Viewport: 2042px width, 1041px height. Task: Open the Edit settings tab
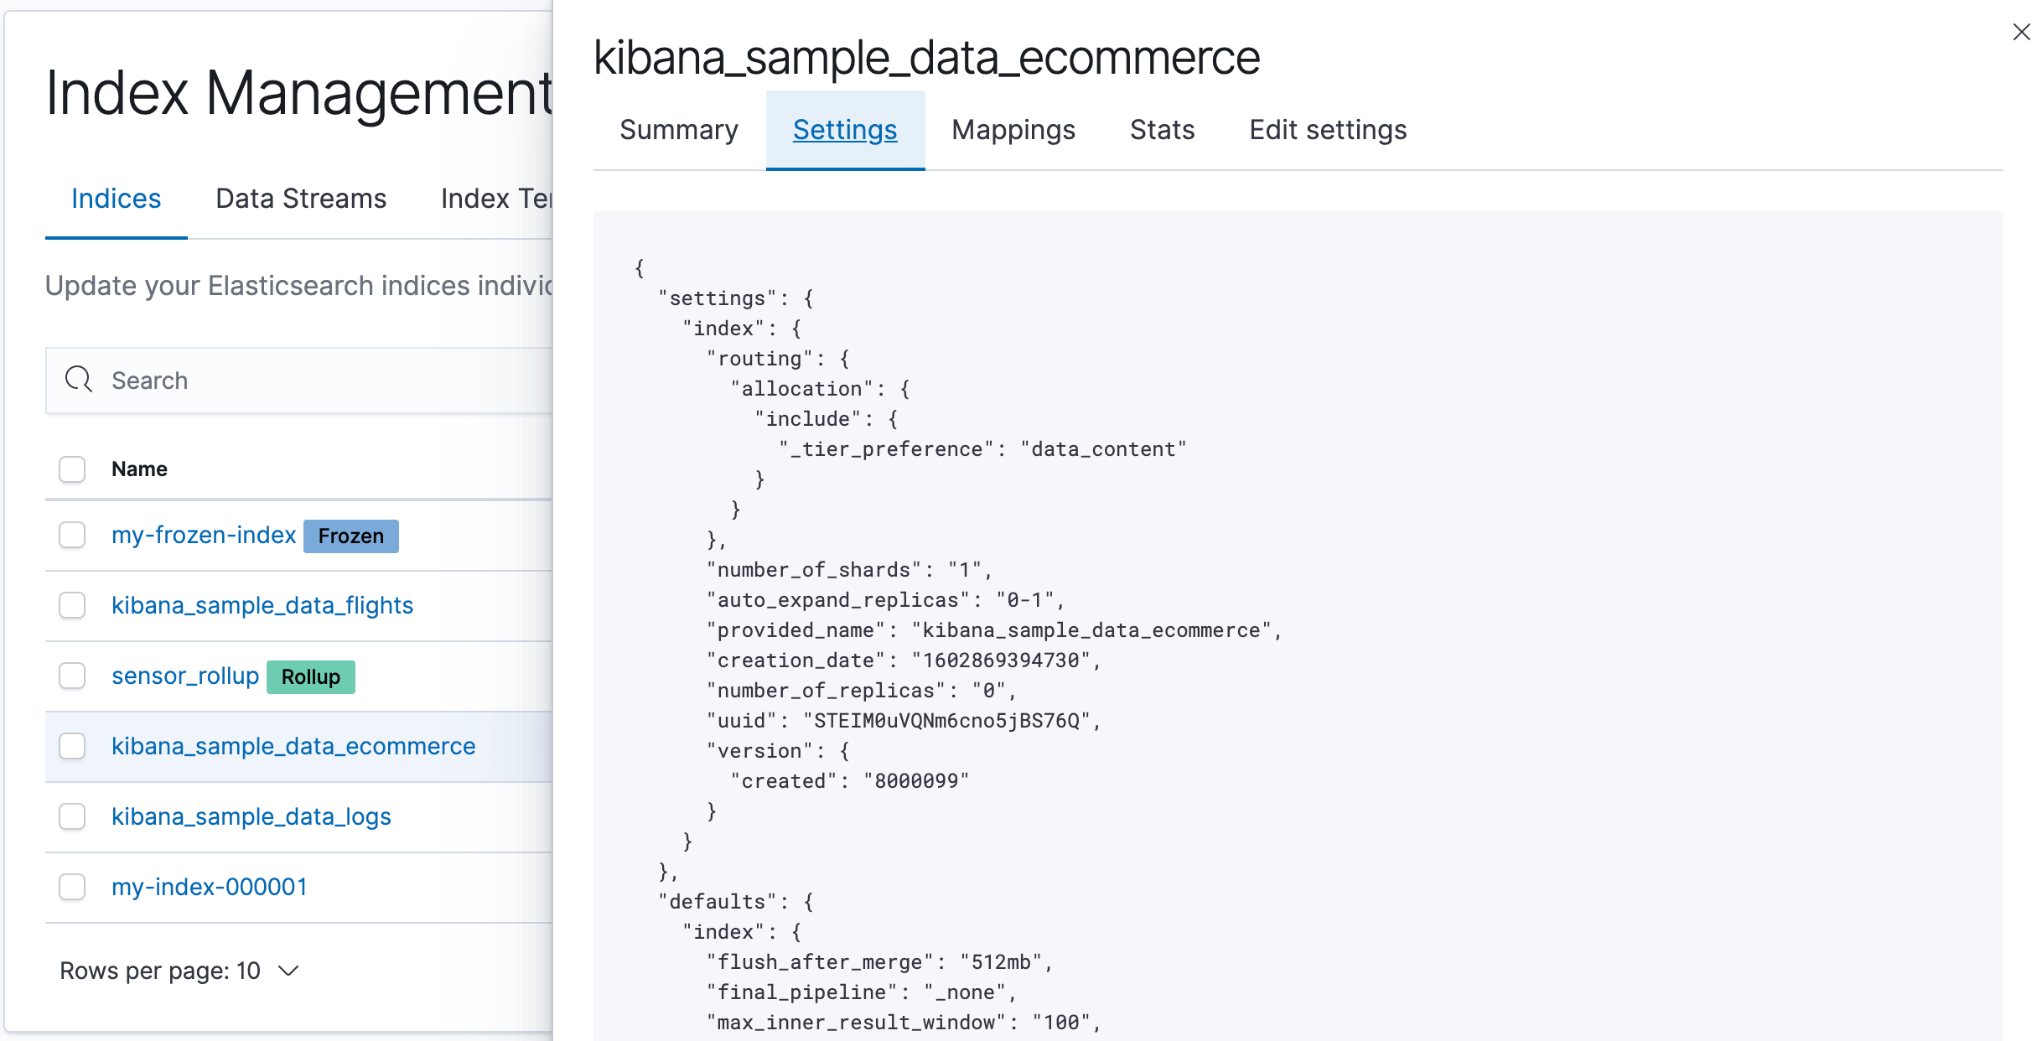[x=1328, y=130]
